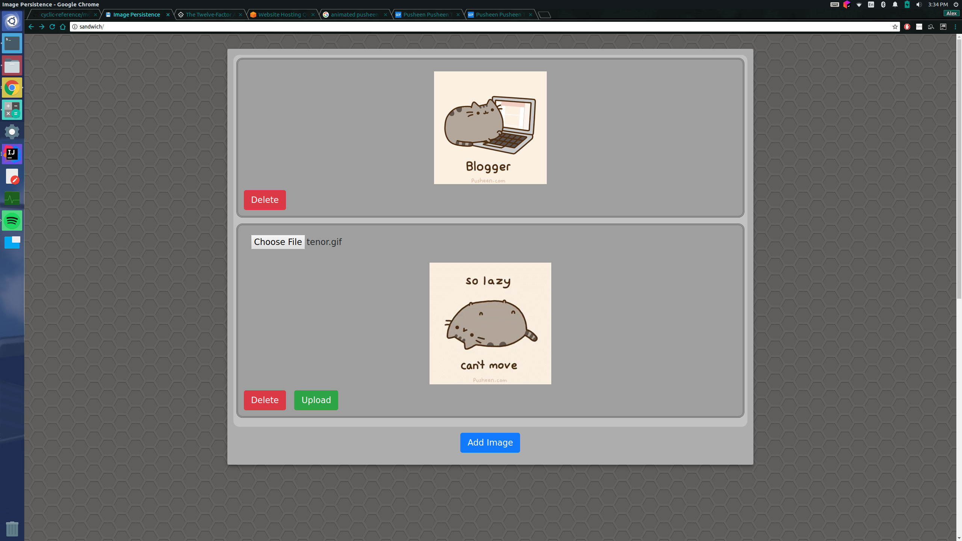The image size is (962, 541).
Task: Open the volume indicator in system tray
Action: click(x=919, y=5)
